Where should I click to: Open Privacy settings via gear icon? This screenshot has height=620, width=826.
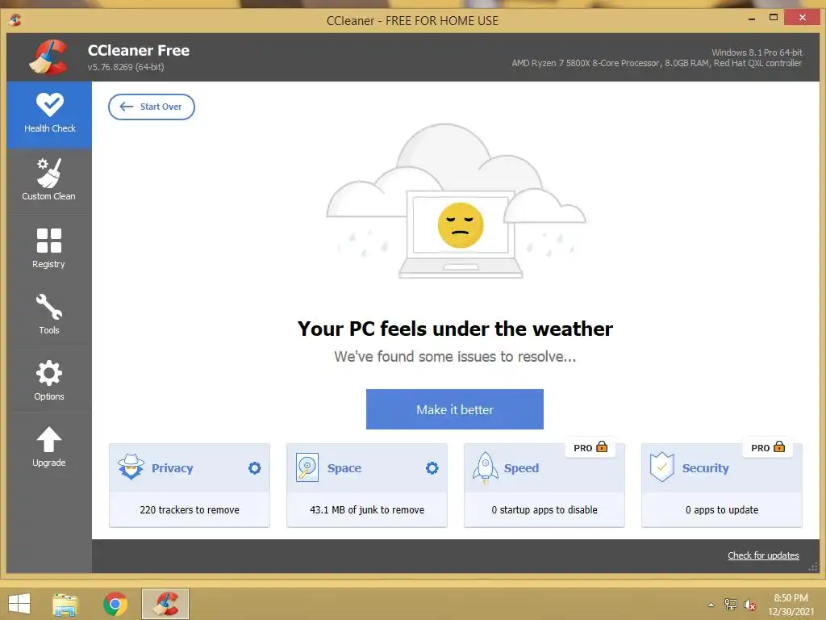tap(254, 467)
